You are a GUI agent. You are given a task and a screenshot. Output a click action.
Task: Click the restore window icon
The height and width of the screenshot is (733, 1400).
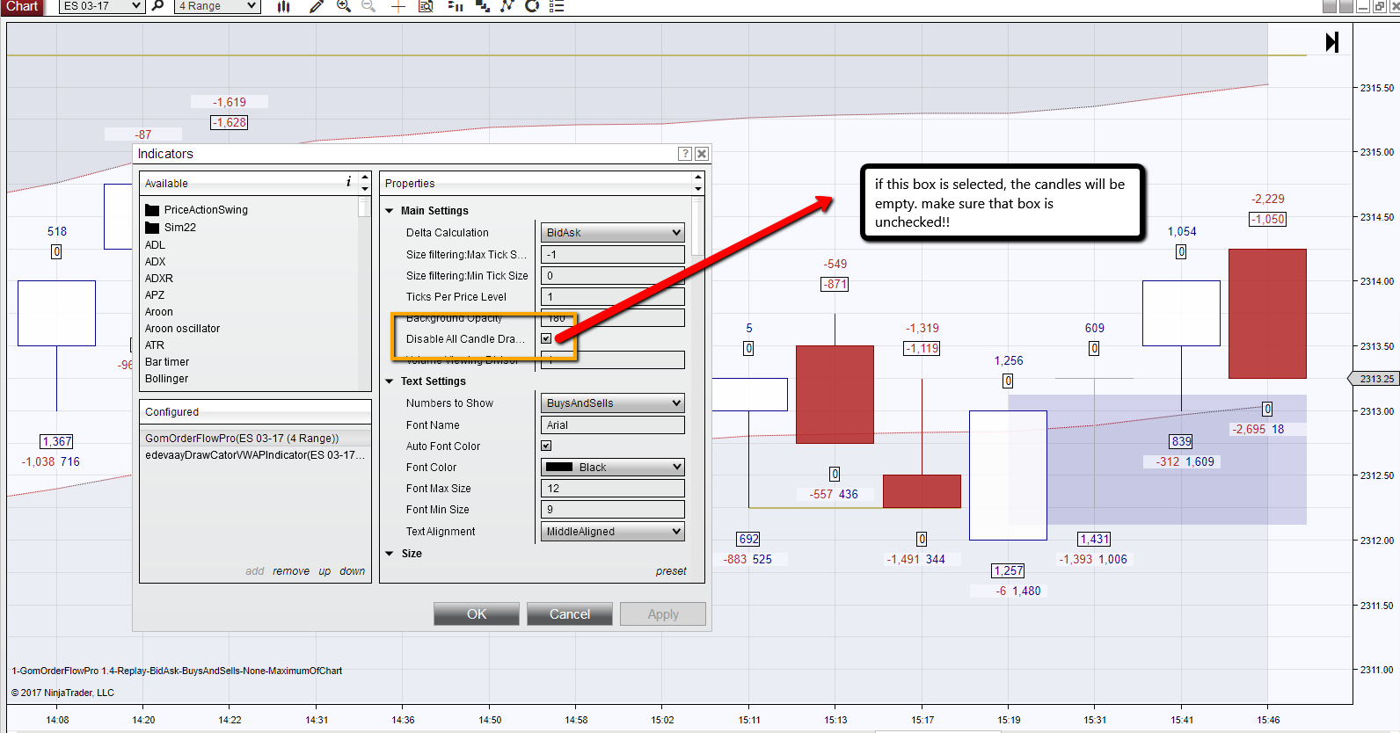1379,6
